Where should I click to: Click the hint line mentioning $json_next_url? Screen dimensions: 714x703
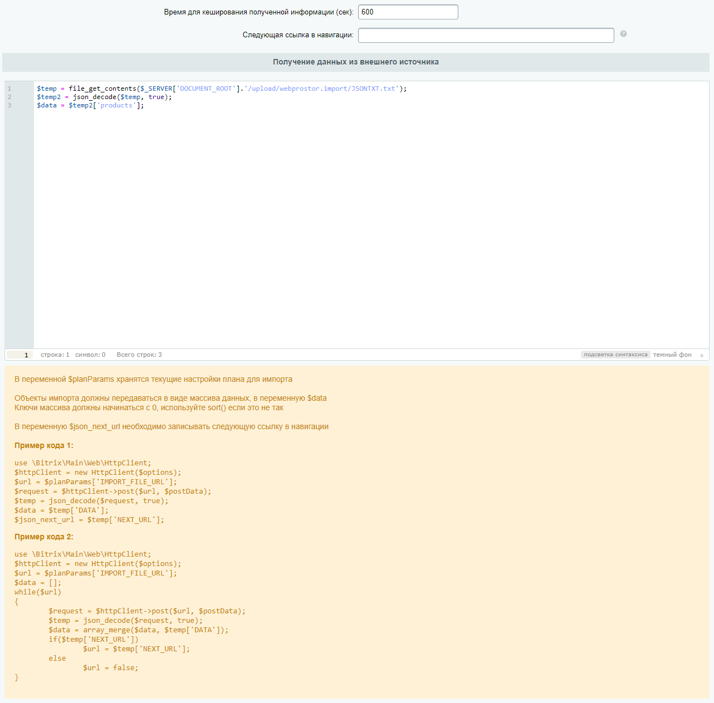172,426
